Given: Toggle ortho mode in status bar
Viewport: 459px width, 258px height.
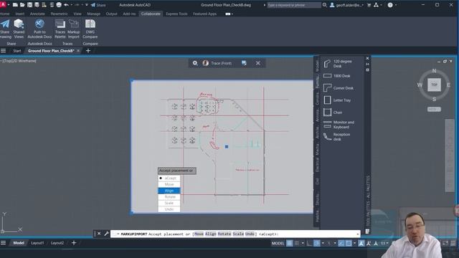Looking at the screenshot, I should pyautogui.click(x=309, y=243).
